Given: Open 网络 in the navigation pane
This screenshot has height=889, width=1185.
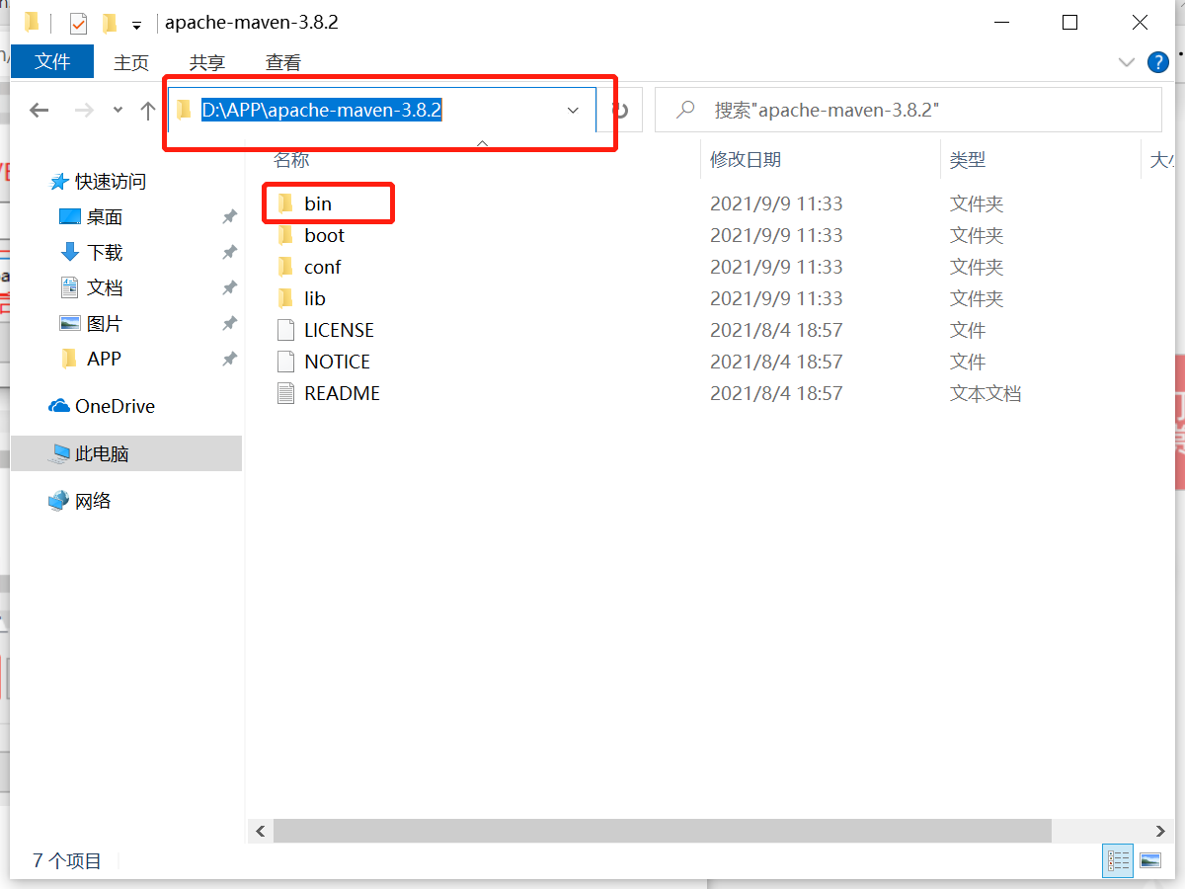Looking at the screenshot, I should tap(93, 502).
